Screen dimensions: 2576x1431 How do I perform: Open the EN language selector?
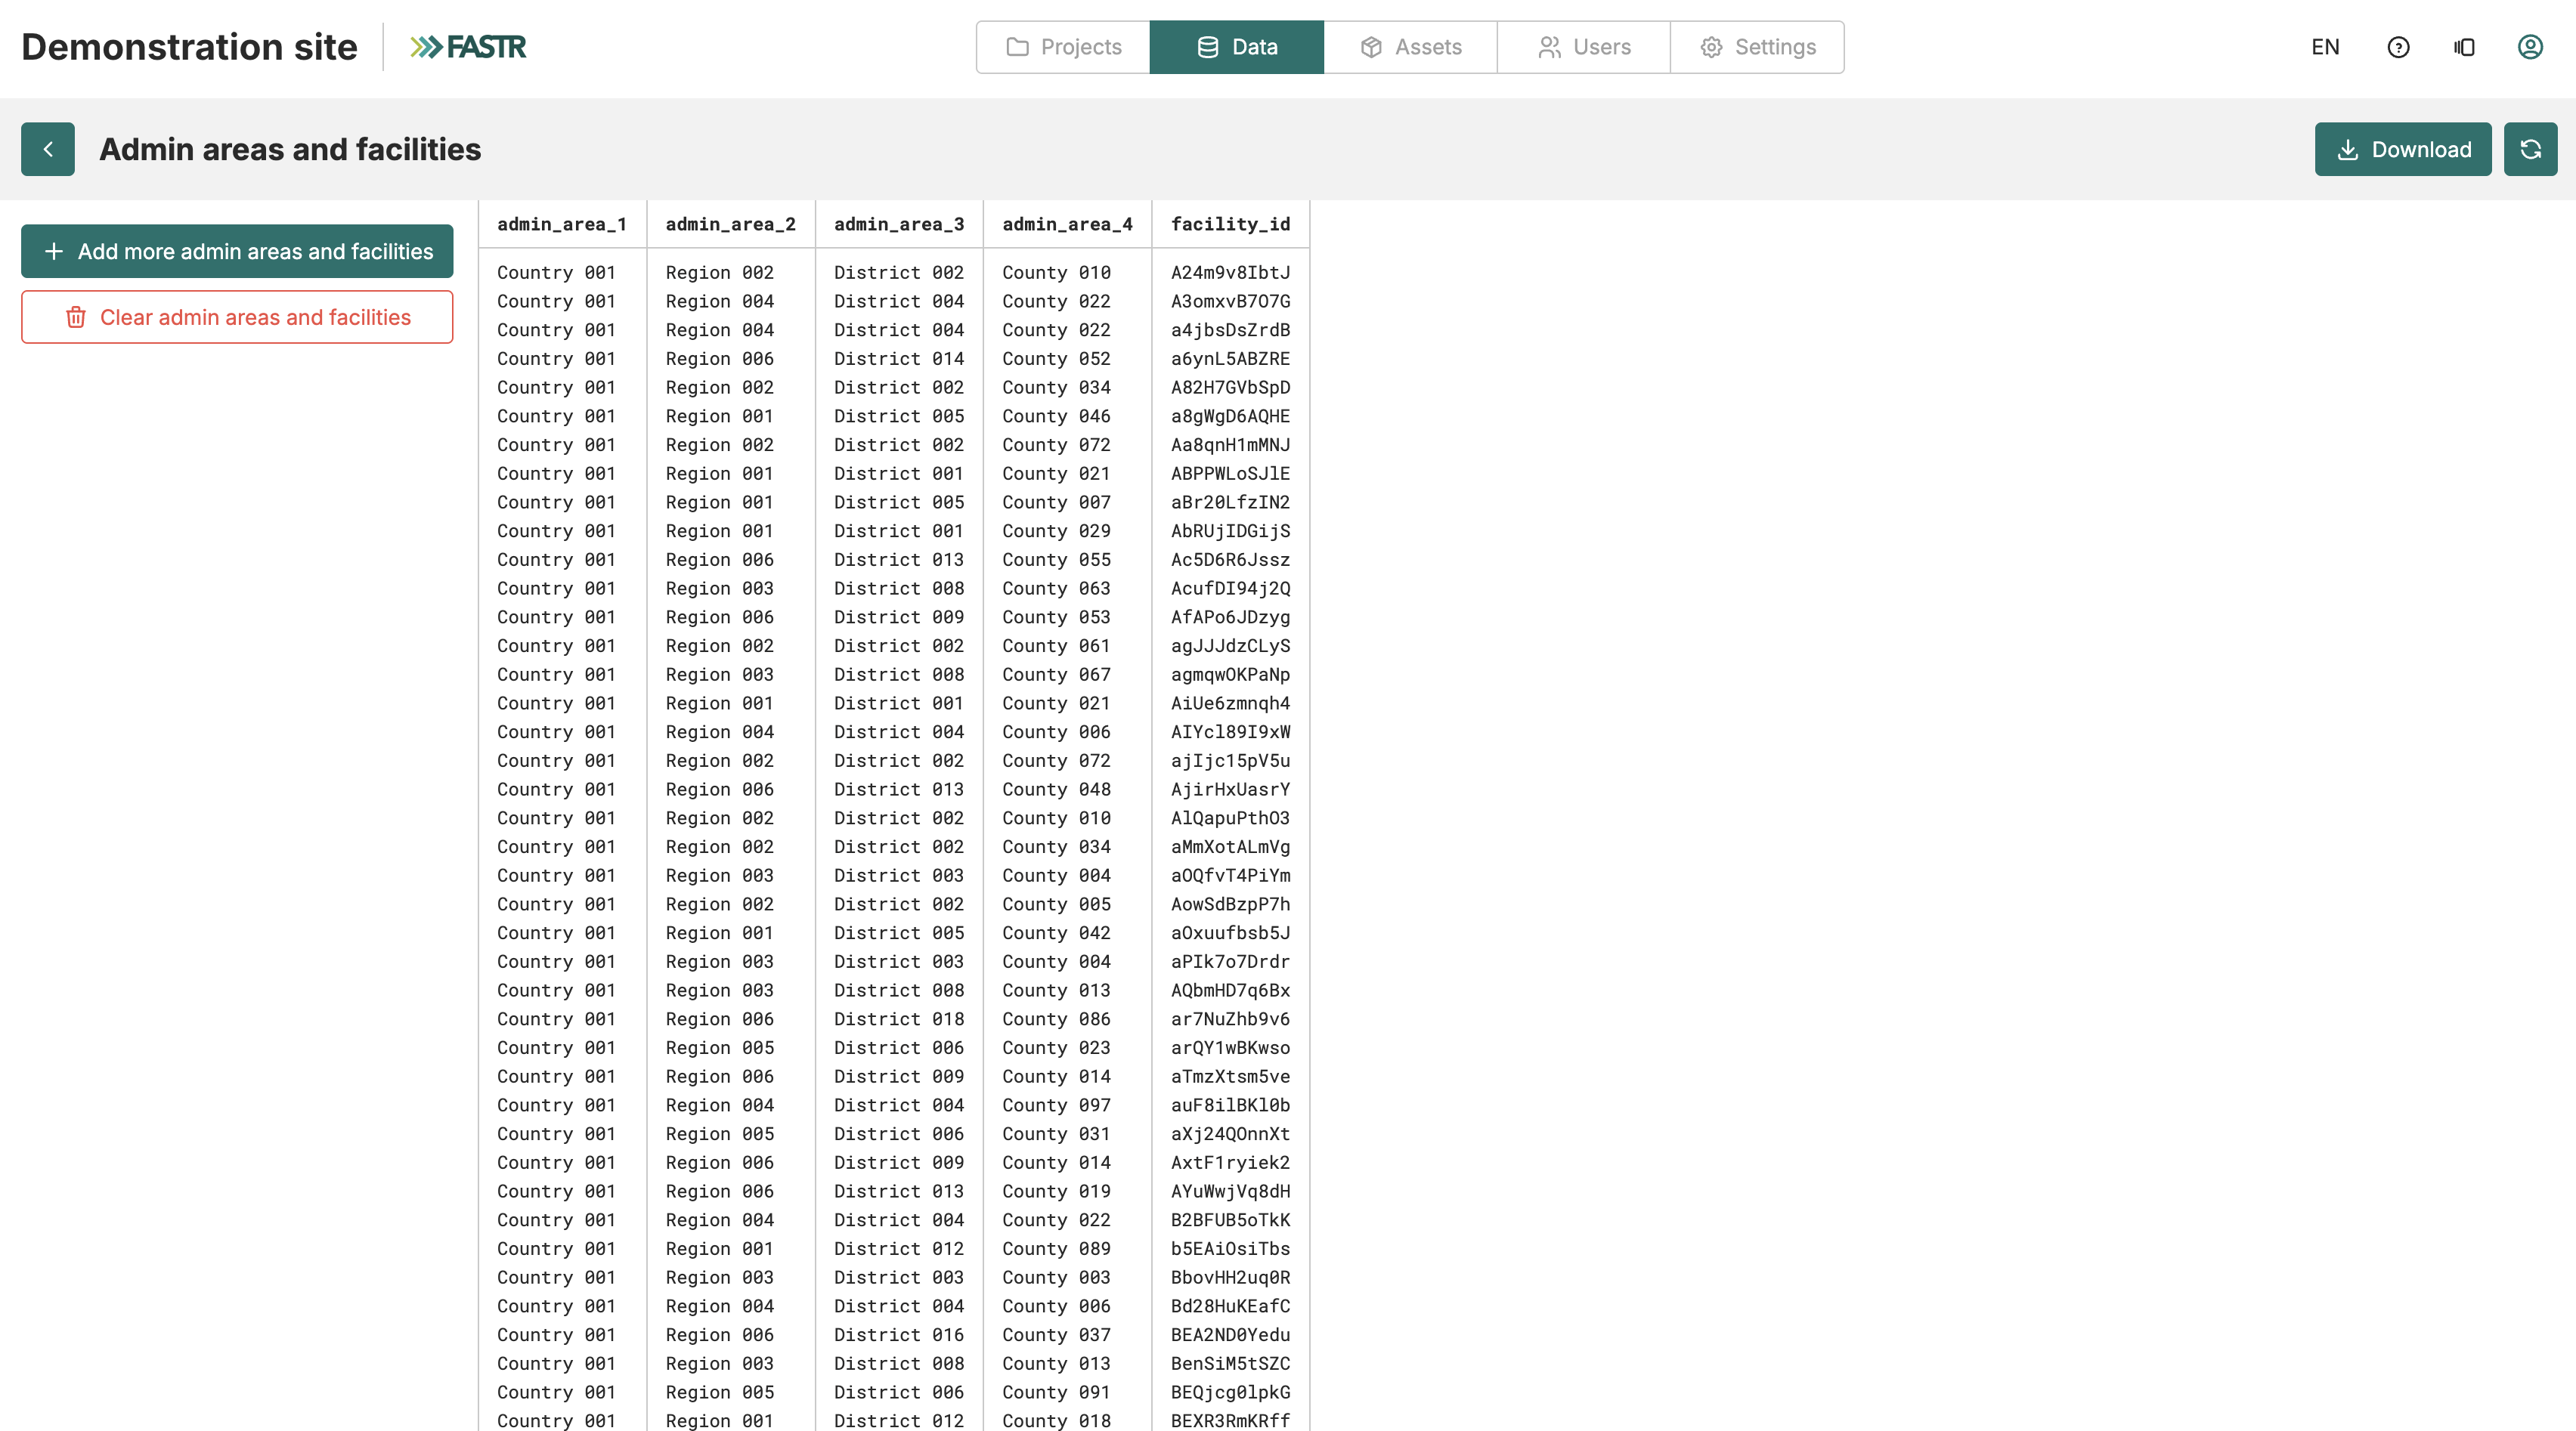click(2325, 47)
